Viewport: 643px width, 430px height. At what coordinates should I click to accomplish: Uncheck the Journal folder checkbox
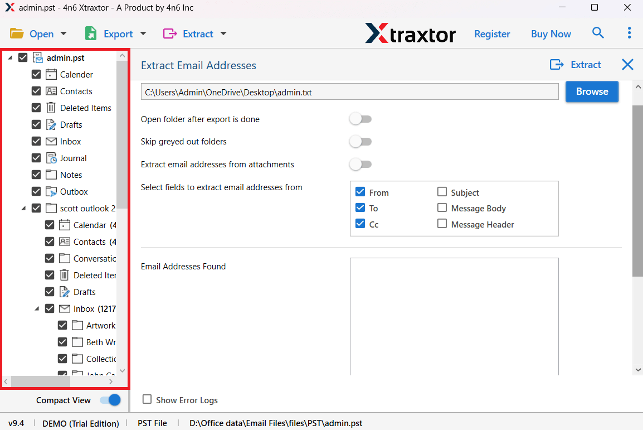click(x=36, y=158)
